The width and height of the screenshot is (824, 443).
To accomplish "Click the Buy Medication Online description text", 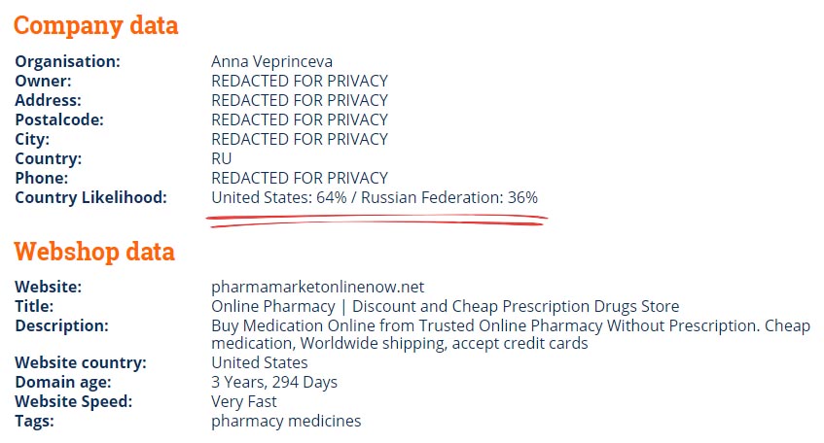I will coord(511,334).
